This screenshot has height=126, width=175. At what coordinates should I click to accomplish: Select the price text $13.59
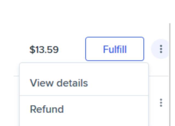click(x=44, y=50)
